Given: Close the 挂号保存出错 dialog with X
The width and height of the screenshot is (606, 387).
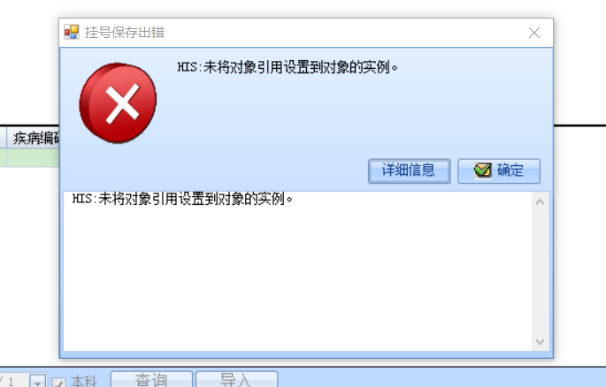Looking at the screenshot, I should [x=534, y=33].
